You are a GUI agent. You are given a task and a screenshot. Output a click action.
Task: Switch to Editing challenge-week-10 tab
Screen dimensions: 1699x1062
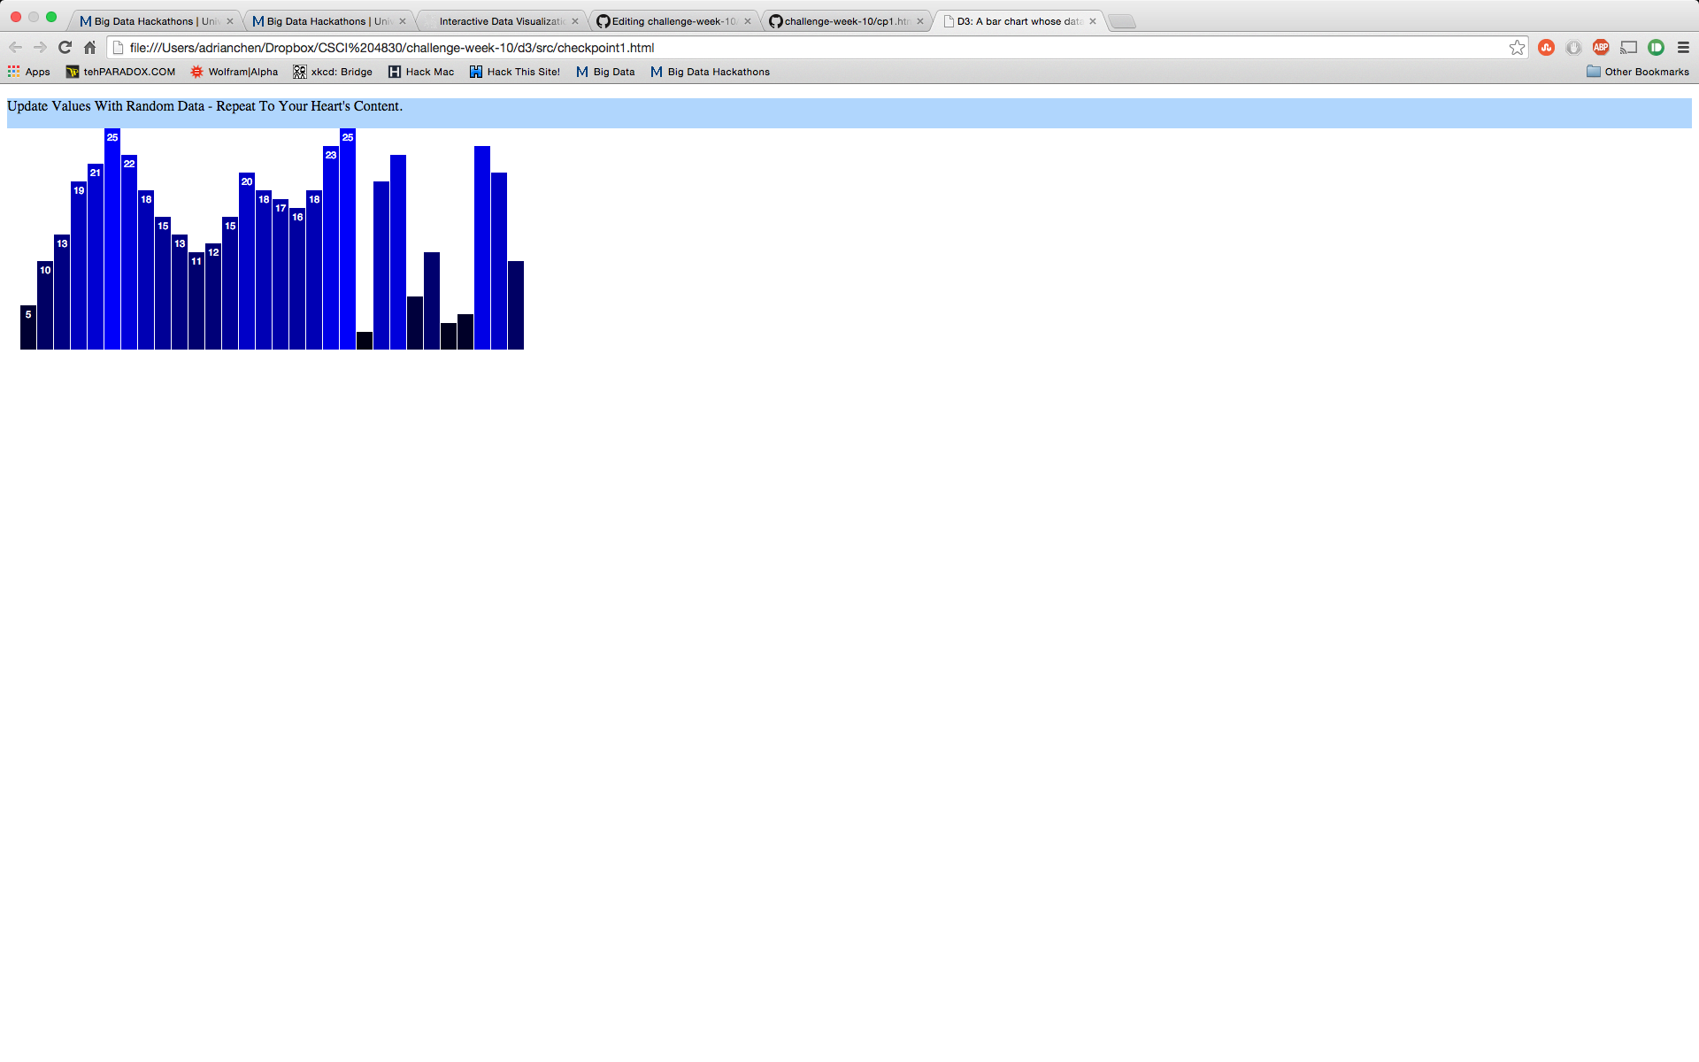(x=673, y=21)
